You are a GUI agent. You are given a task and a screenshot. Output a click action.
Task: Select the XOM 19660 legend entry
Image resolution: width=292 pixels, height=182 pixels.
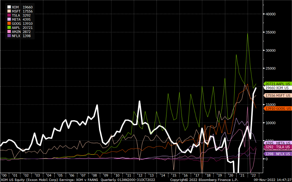coord(20,7)
